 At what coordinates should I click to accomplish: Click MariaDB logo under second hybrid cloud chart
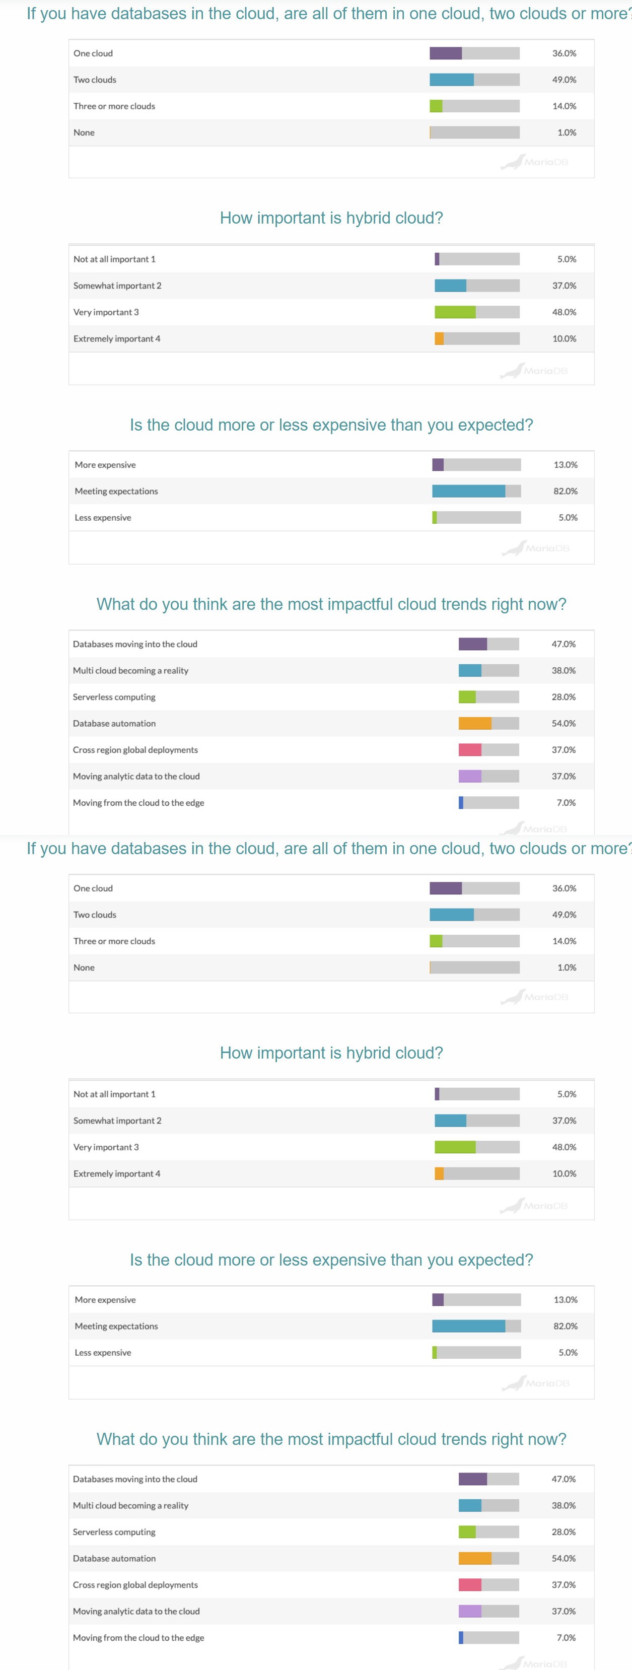[x=534, y=1206]
